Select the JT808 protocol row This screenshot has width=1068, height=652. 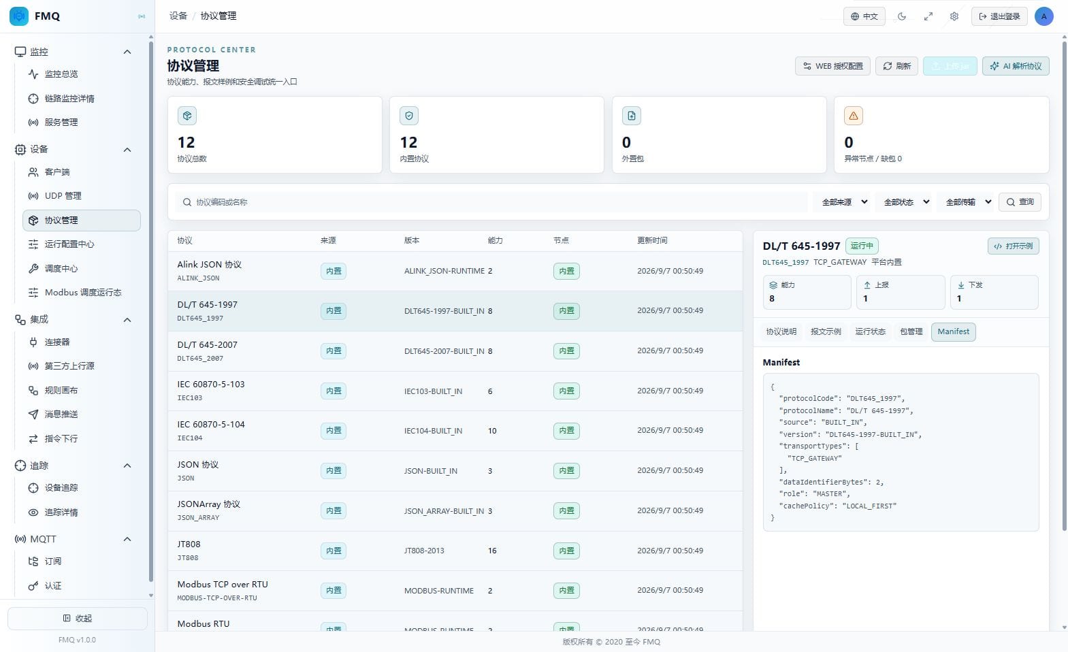[x=455, y=551]
